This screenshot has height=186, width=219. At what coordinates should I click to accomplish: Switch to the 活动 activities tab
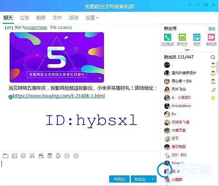(x=74, y=18)
